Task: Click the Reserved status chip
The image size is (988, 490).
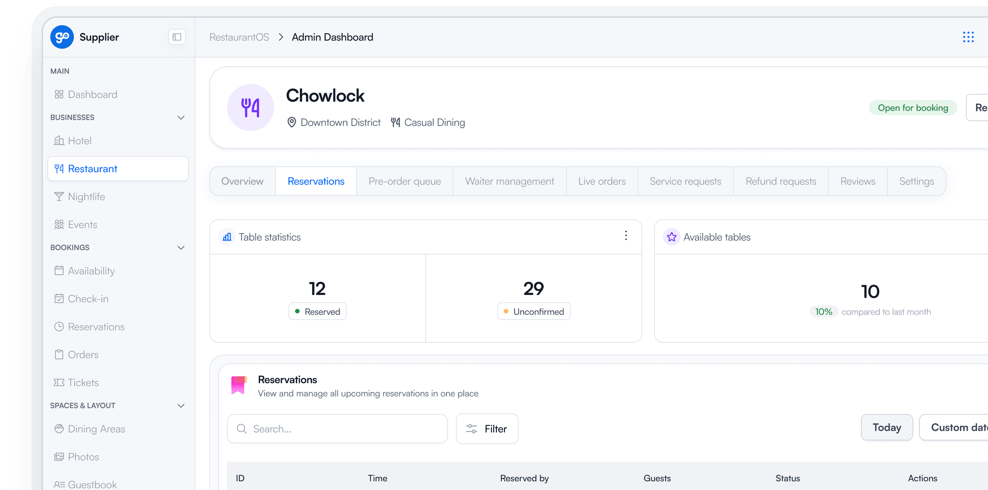Action: (318, 312)
